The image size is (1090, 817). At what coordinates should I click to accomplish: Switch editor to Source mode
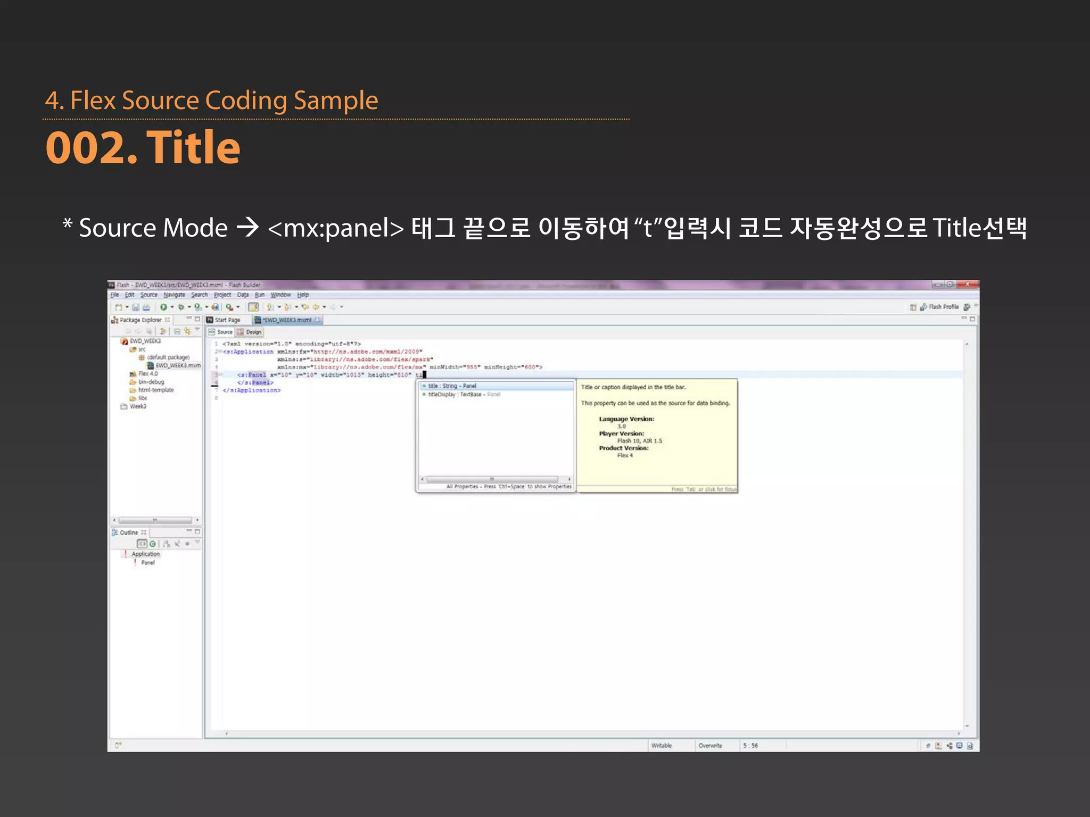(x=220, y=332)
